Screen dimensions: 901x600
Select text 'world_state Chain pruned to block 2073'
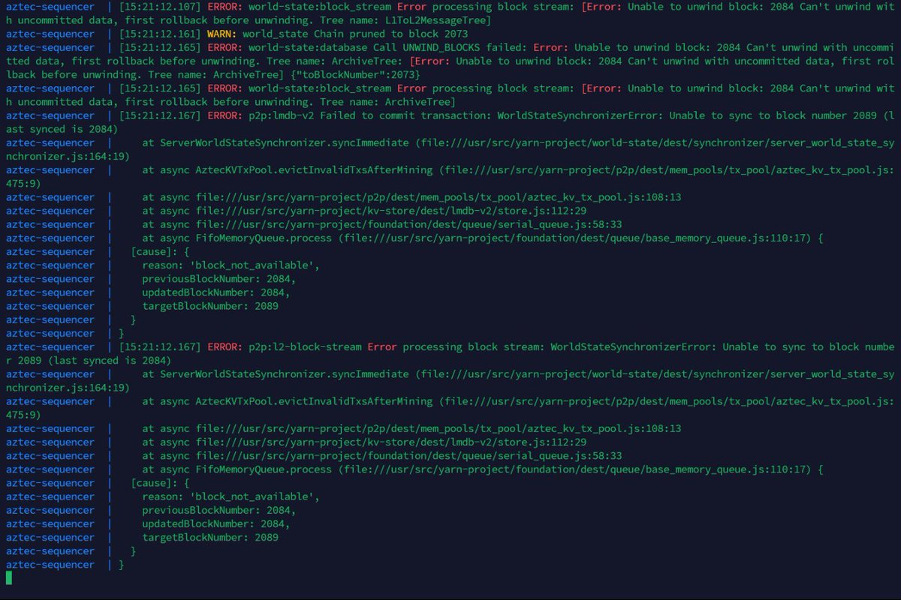(x=355, y=34)
